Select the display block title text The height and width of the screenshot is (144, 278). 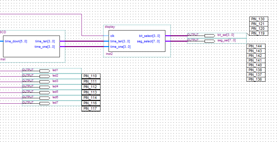110,26
